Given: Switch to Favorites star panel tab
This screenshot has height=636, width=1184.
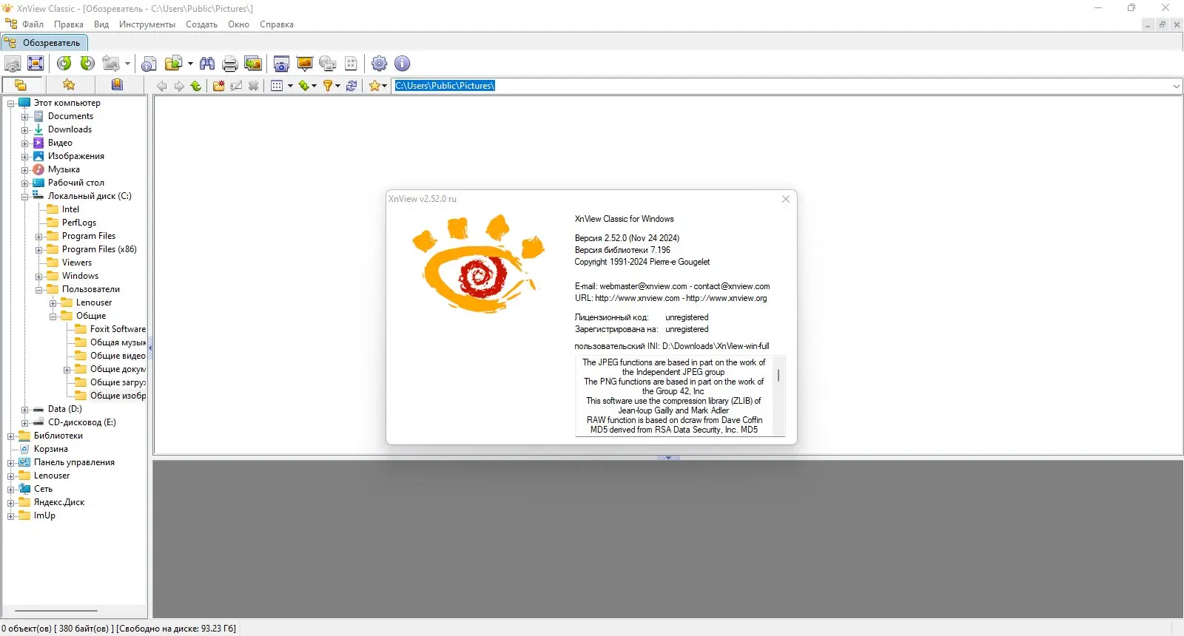Looking at the screenshot, I should click(69, 85).
